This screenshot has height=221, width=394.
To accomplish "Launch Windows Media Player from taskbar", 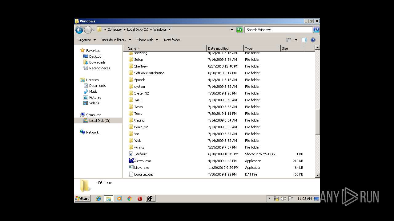I will (119, 199).
